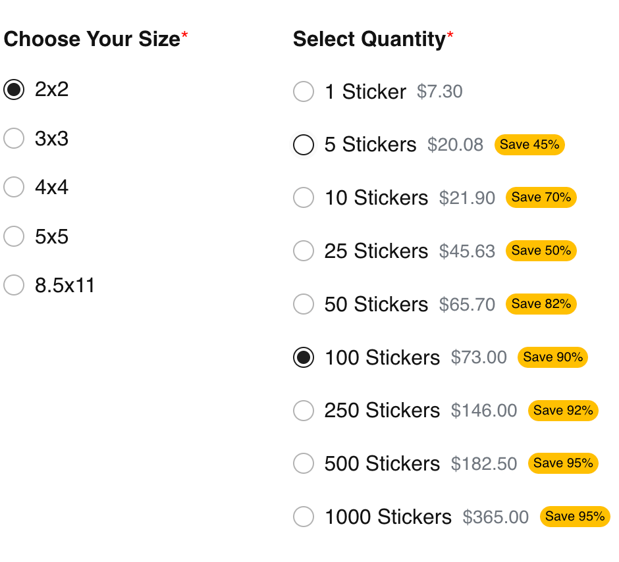This screenshot has height=562, width=619.
Task: Select the 5x5 size radio button
Action: click(x=14, y=236)
